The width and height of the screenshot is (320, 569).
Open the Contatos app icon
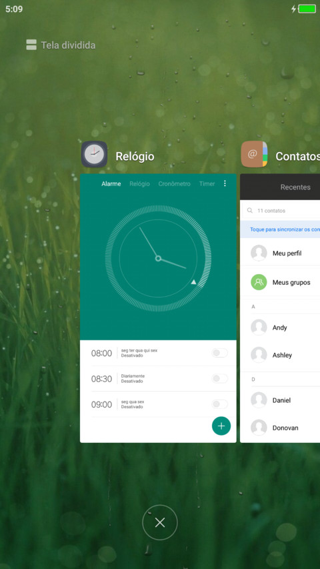click(x=254, y=154)
